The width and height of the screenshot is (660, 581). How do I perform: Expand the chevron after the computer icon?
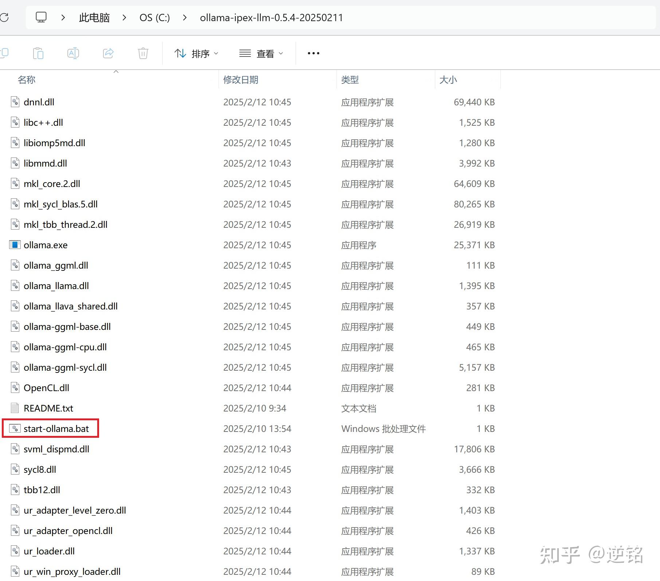[x=63, y=17]
